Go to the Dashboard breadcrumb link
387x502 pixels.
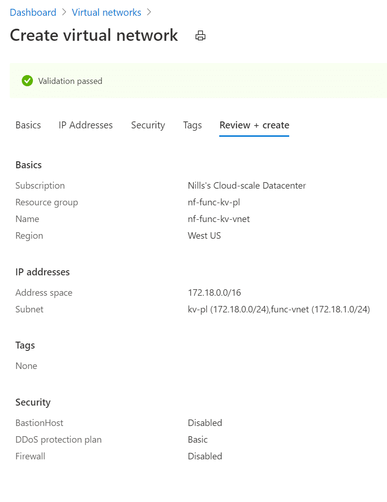[x=33, y=13]
